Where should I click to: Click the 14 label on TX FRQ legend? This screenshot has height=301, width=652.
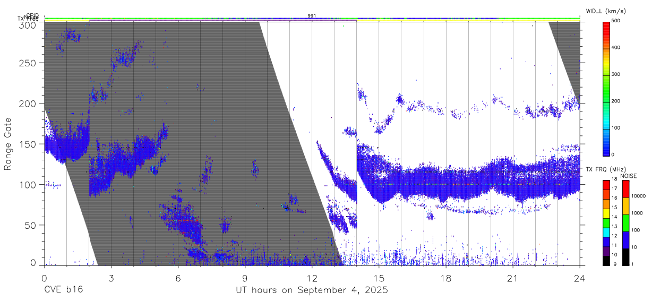pyautogui.click(x=614, y=217)
